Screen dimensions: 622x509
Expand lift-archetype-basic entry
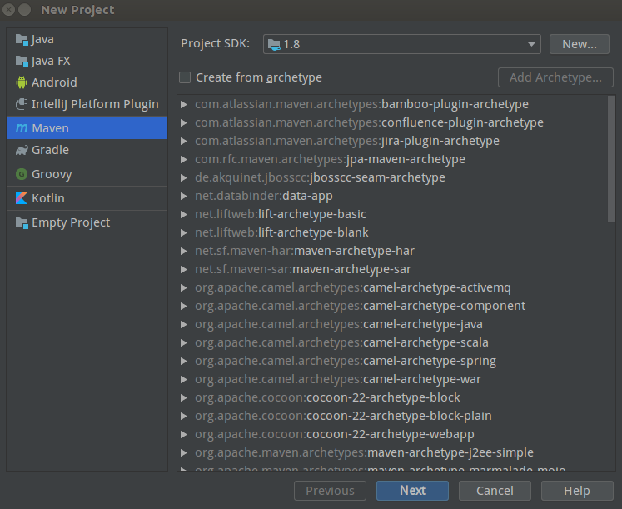coord(184,214)
